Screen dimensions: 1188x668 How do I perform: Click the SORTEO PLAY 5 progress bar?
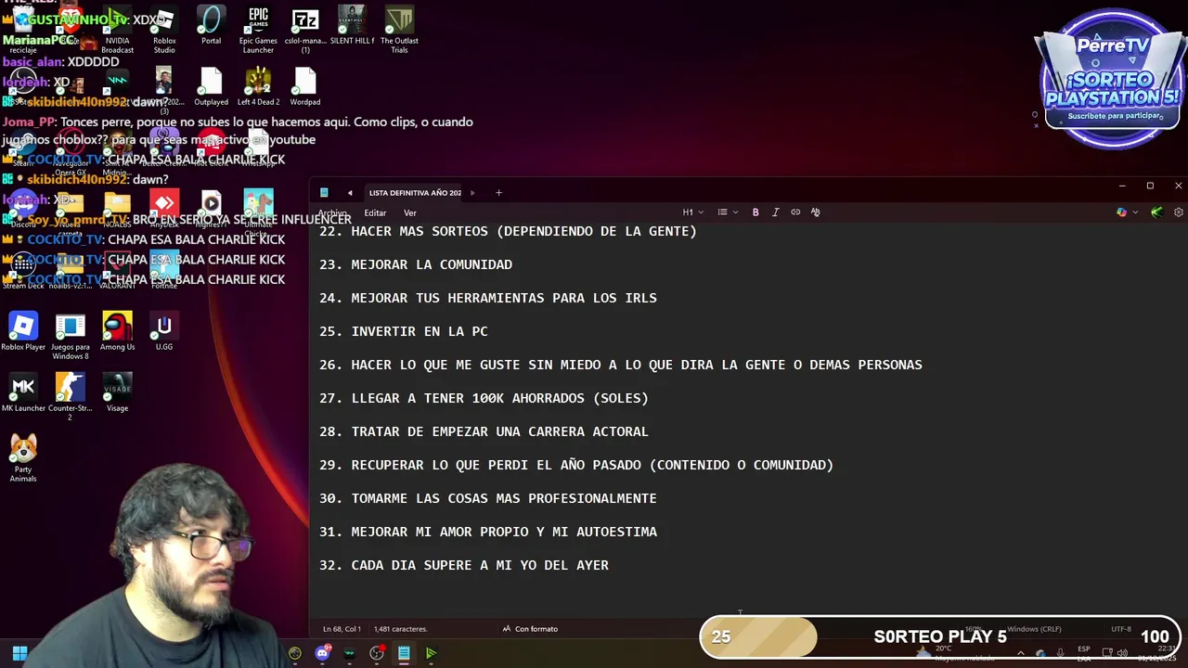pyautogui.click(x=939, y=636)
